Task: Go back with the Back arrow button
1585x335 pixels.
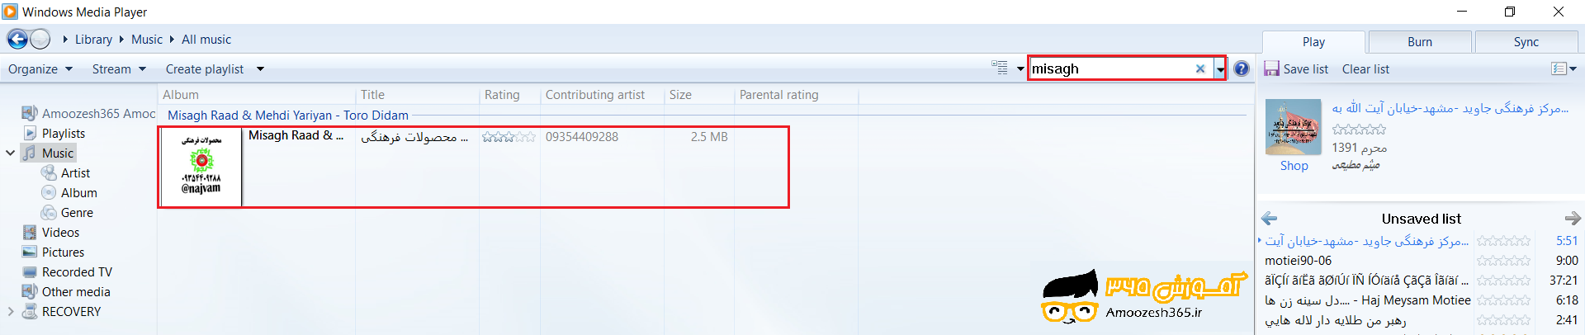Action: coord(17,39)
